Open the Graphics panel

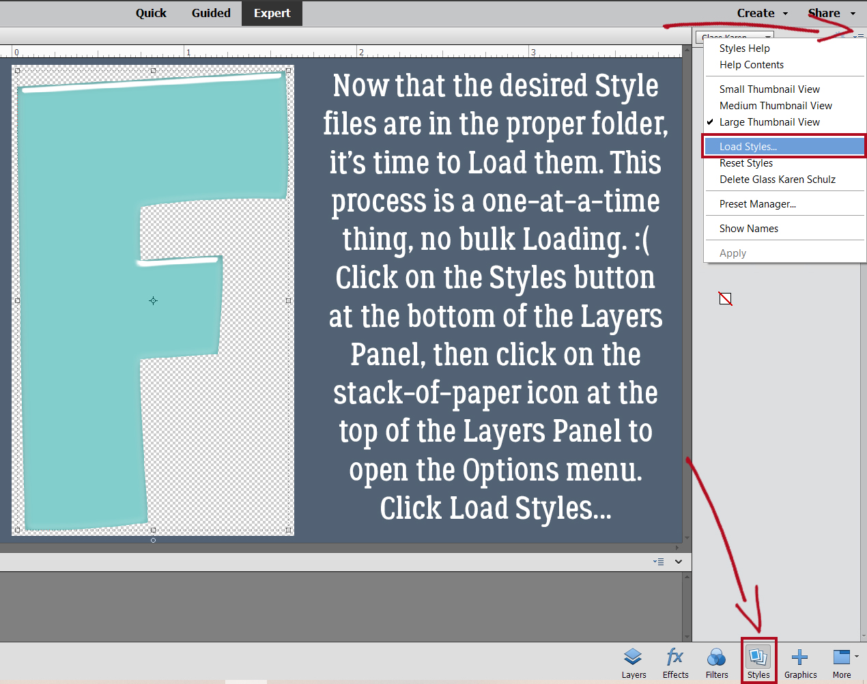tap(800, 661)
